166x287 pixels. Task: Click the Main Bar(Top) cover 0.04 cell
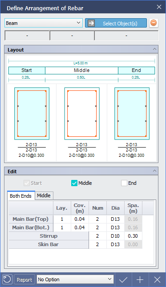coord(80,219)
